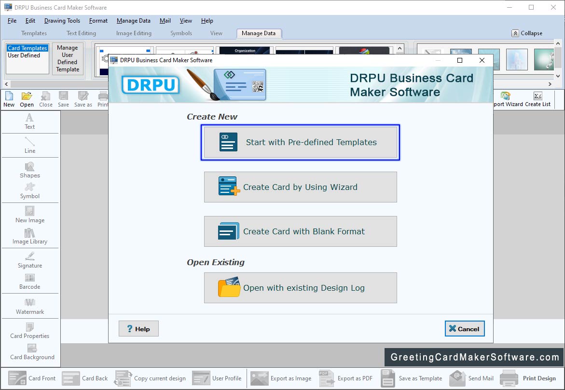
Task: Click Export as Image
Action: pos(281,378)
